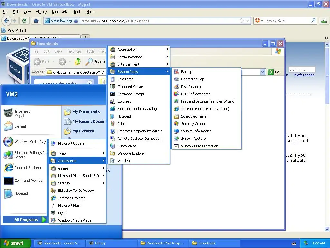Viewport: 330px width, 248px height.
Task: Select the Downloads browser tab
Action: 40,38
